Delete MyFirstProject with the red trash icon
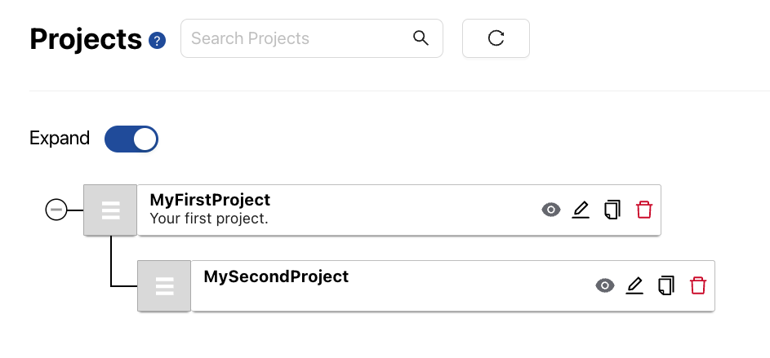Screen dimensions: 770x358 [x=643, y=210]
